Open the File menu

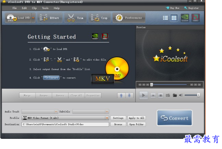coord(14,8)
